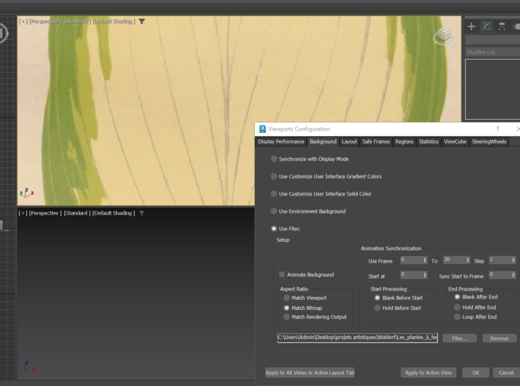Click the 3ds Max logo in dialog title
Image resolution: width=520 pixels, height=386 pixels.
coord(262,129)
